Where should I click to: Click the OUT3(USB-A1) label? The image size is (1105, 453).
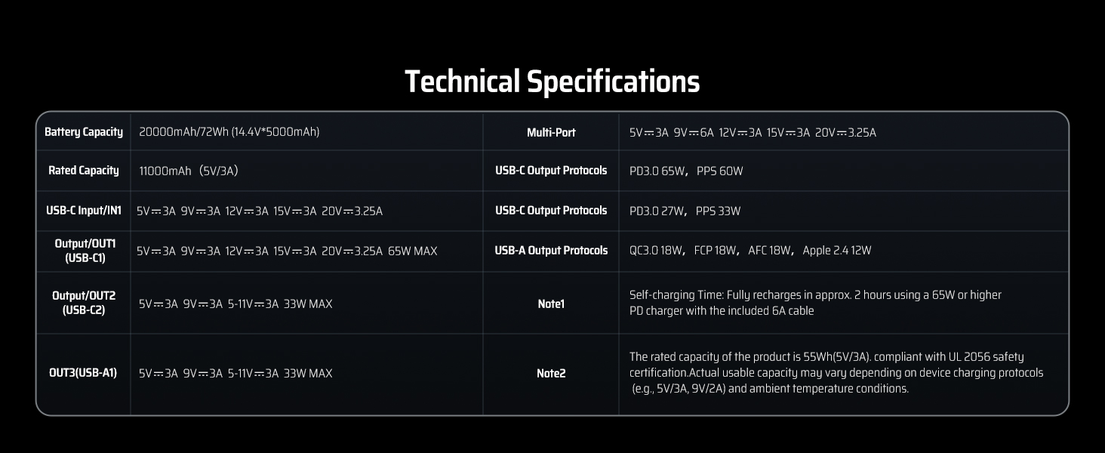[x=83, y=373]
